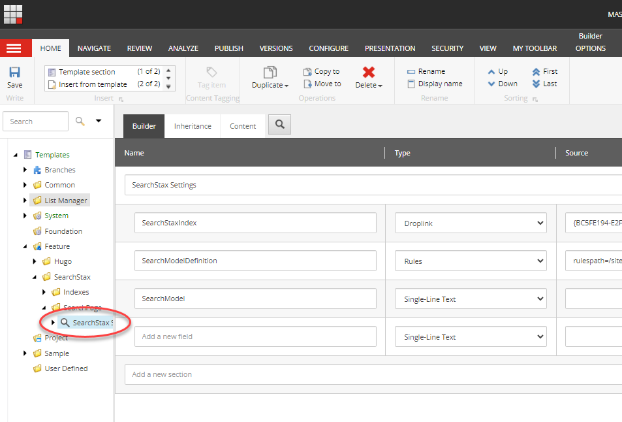Click the Display name icon
Screen dimensions: 622x422
tap(411, 84)
